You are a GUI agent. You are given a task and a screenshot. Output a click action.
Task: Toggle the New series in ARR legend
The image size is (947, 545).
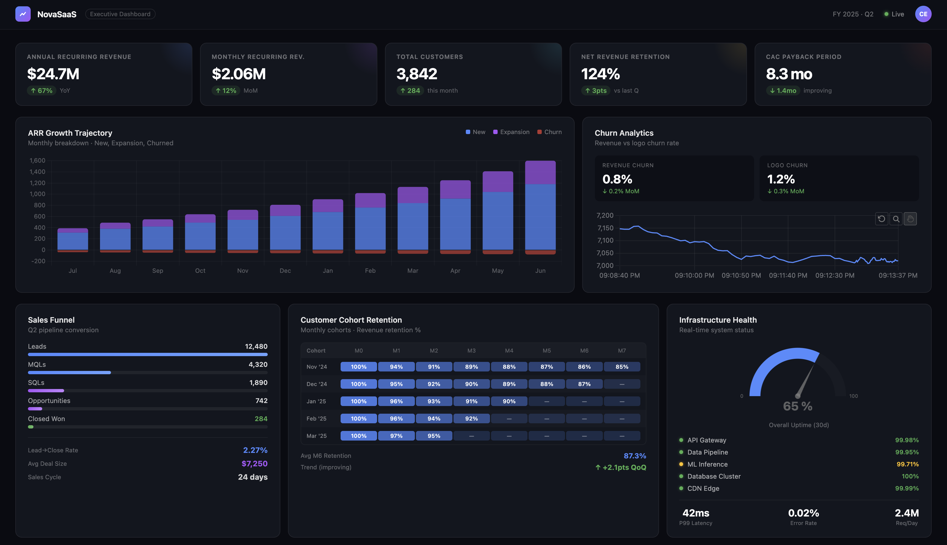point(475,132)
